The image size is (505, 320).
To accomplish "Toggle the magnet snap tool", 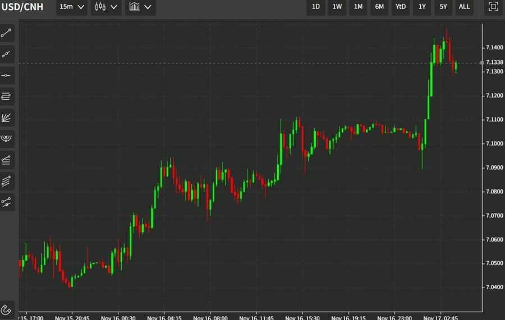I will point(6,310).
